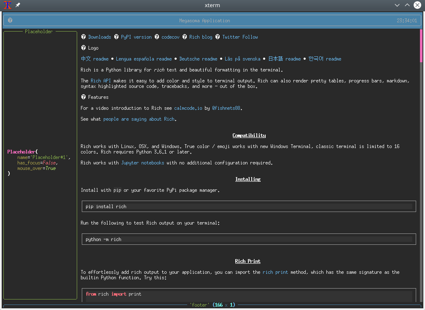Click the pink vertical scrollbar thumb
This screenshot has height=310, width=425.
[x=421, y=45]
